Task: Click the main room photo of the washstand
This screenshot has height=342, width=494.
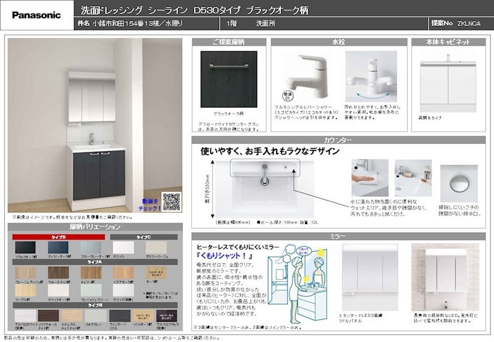Action: (x=95, y=125)
